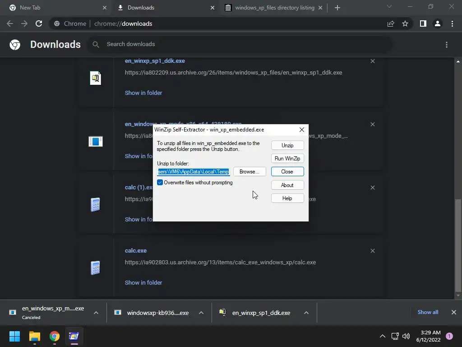462x347 pixels.
Task: Click en_winxp_sp1_ddk.exe in download shelf
Action: click(256, 313)
